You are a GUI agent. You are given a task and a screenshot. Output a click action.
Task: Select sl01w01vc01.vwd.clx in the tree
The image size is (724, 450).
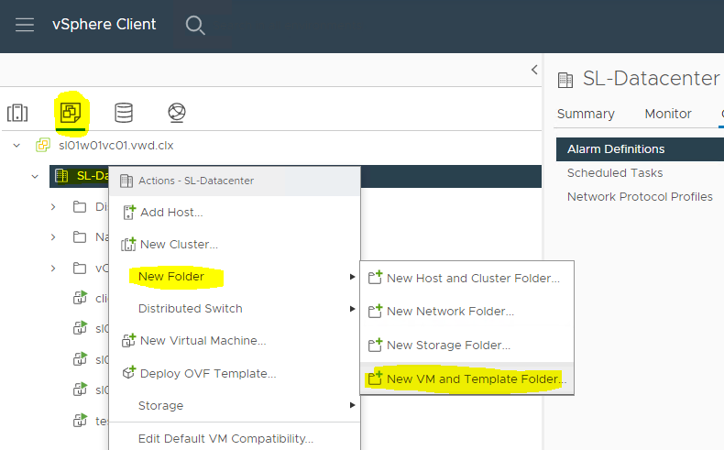(115, 146)
